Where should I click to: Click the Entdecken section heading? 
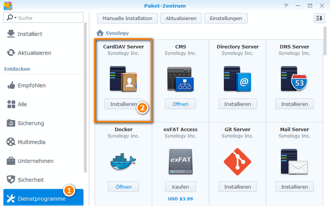click(17, 69)
